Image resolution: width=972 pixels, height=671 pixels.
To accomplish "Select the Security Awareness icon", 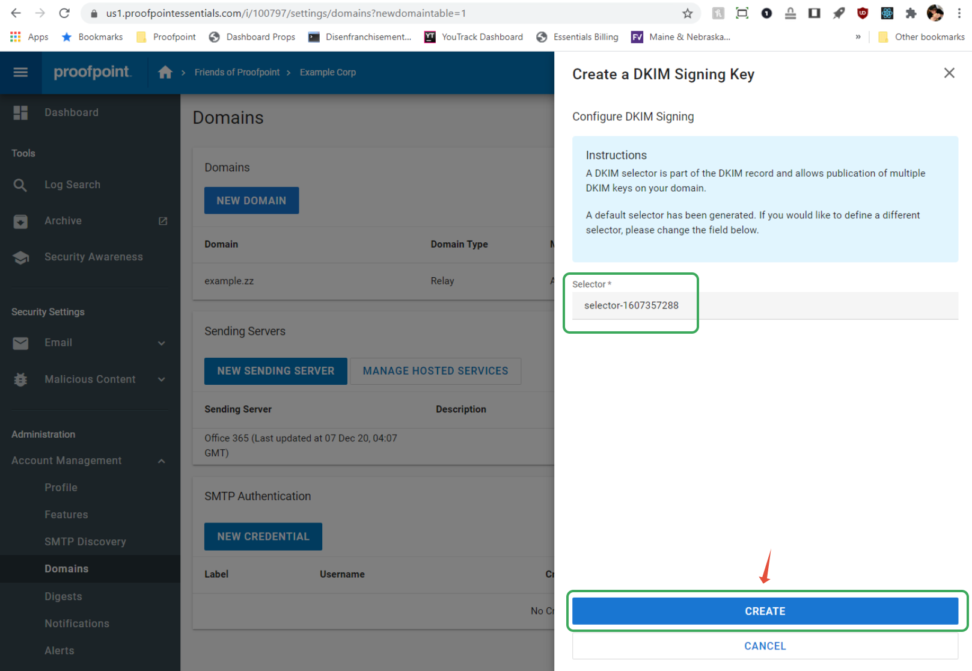I will [20, 257].
